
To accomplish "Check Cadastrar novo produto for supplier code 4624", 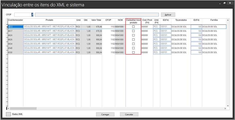I will [133, 35].
